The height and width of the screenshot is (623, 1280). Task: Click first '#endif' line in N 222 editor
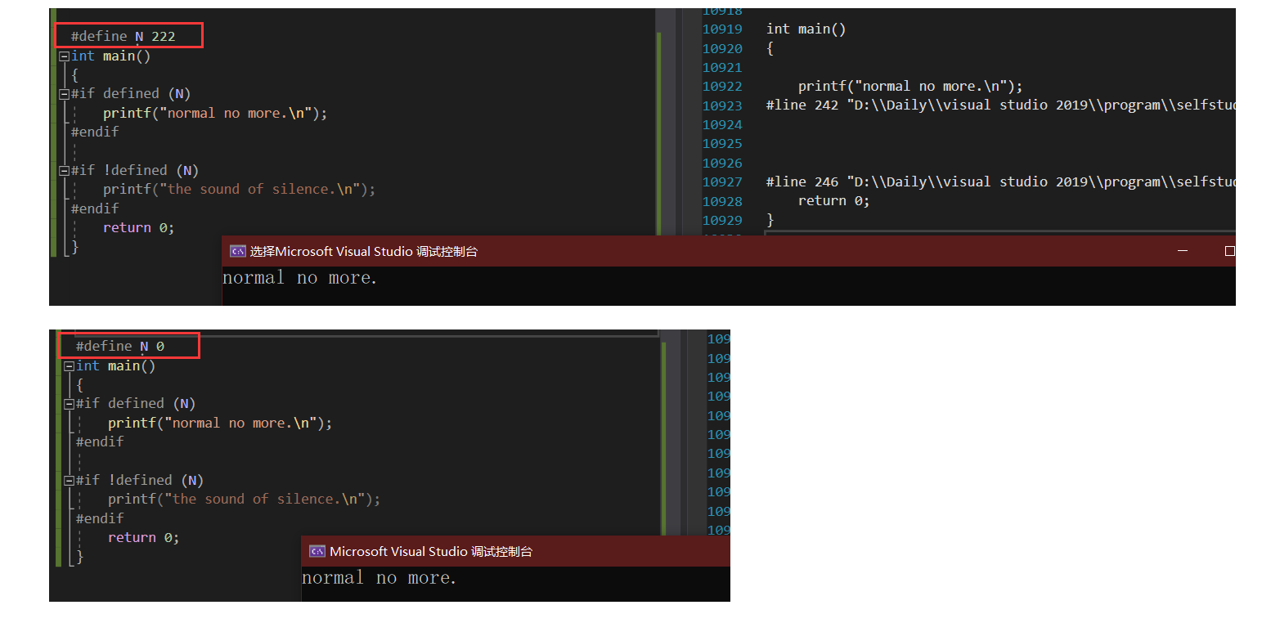pyautogui.click(x=95, y=132)
